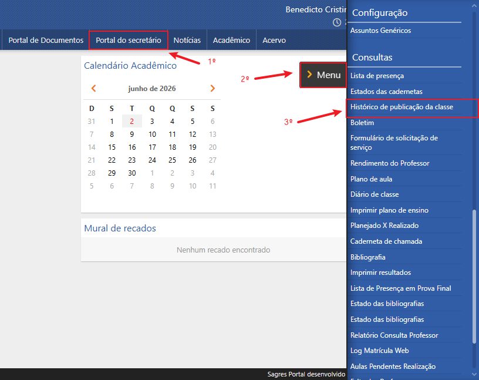The height and width of the screenshot is (380, 479).
Task: Open Aulas Pendentes Realização
Action: click(393, 366)
